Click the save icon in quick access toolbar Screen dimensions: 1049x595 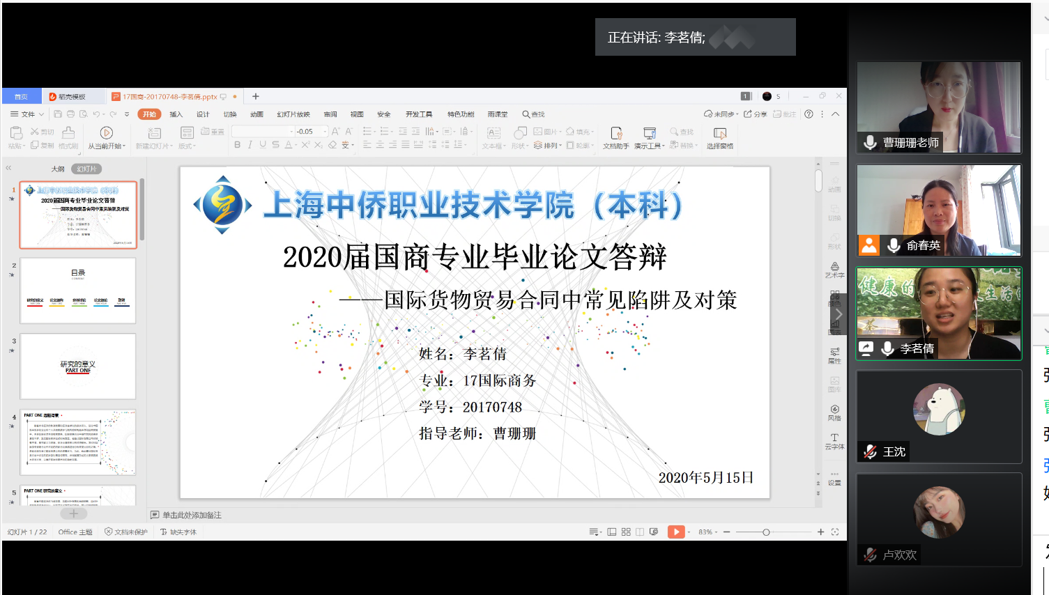click(58, 114)
